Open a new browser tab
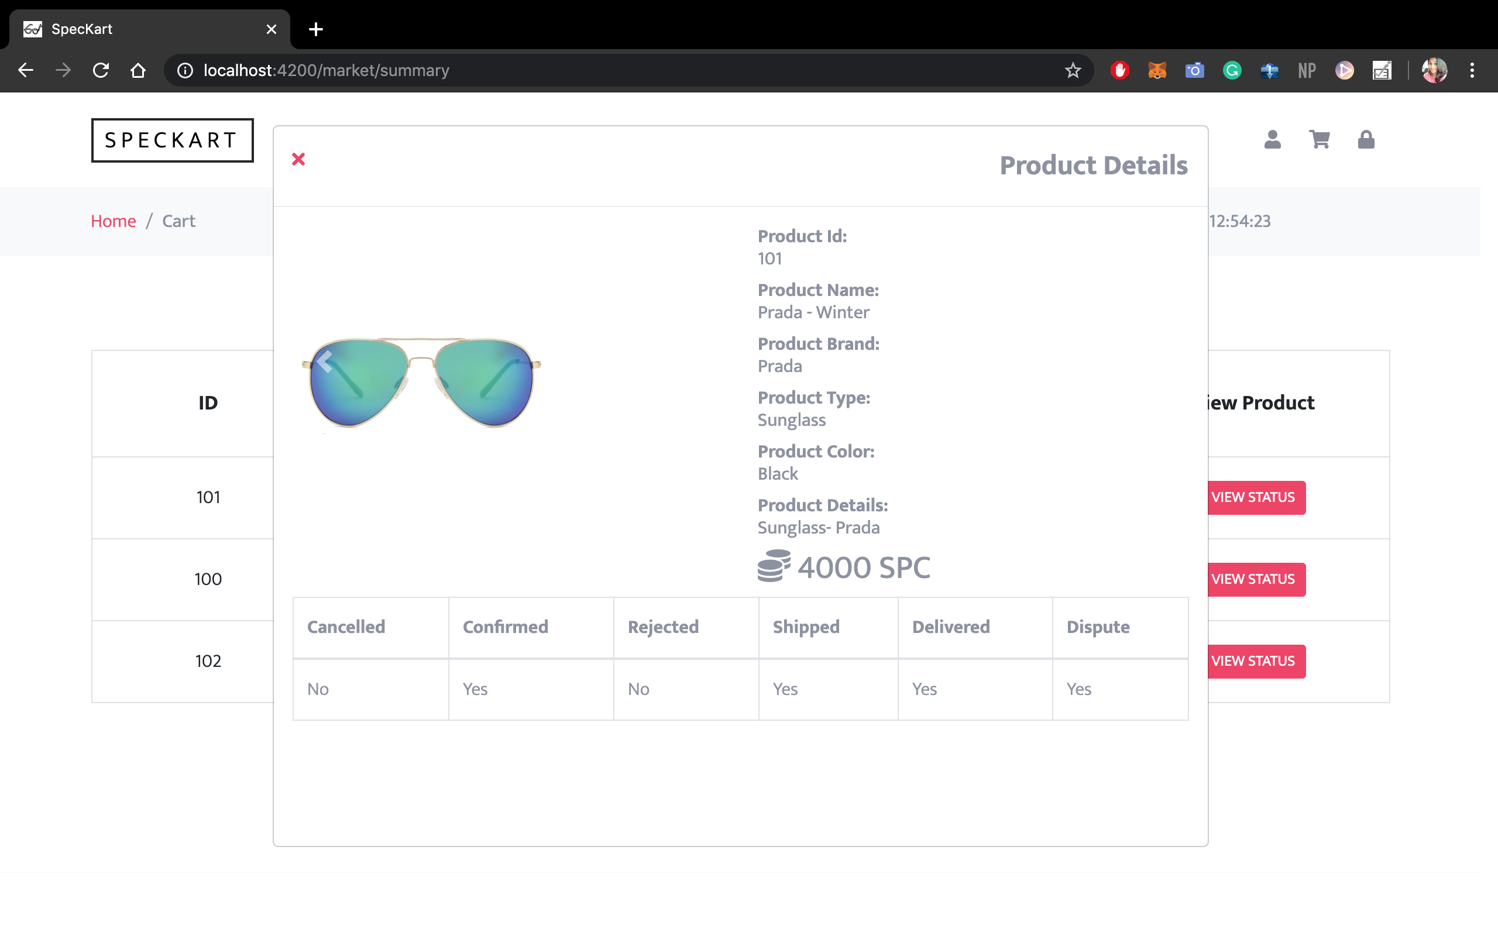Screen dimensions: 1498x936 316,29
